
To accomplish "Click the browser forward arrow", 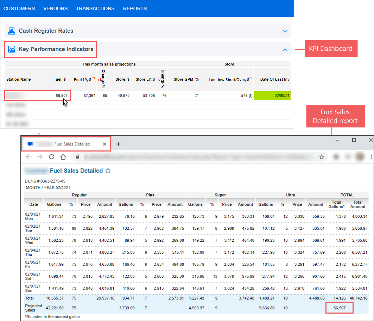I will 40,157.
